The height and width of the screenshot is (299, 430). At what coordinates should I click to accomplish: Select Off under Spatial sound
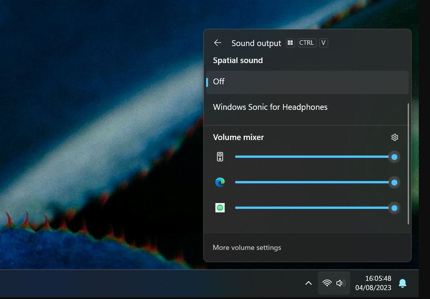pos(307,82)
